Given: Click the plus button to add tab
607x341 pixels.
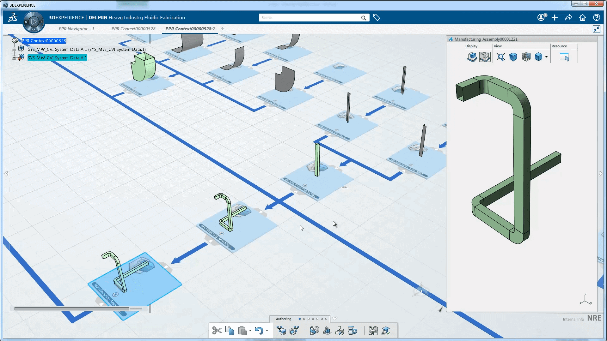Looking at the screenshot, I should (x=223, y=29).
